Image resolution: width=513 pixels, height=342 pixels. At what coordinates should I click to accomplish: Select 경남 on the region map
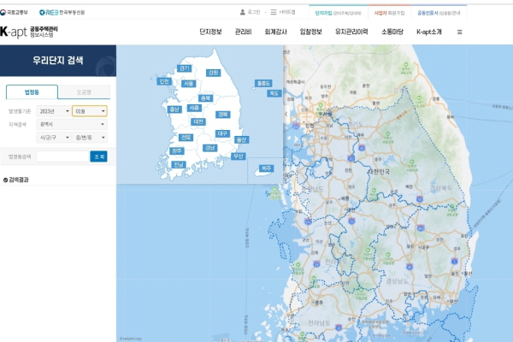coord(209,148)
